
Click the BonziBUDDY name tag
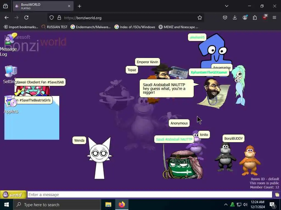[233, 139]
